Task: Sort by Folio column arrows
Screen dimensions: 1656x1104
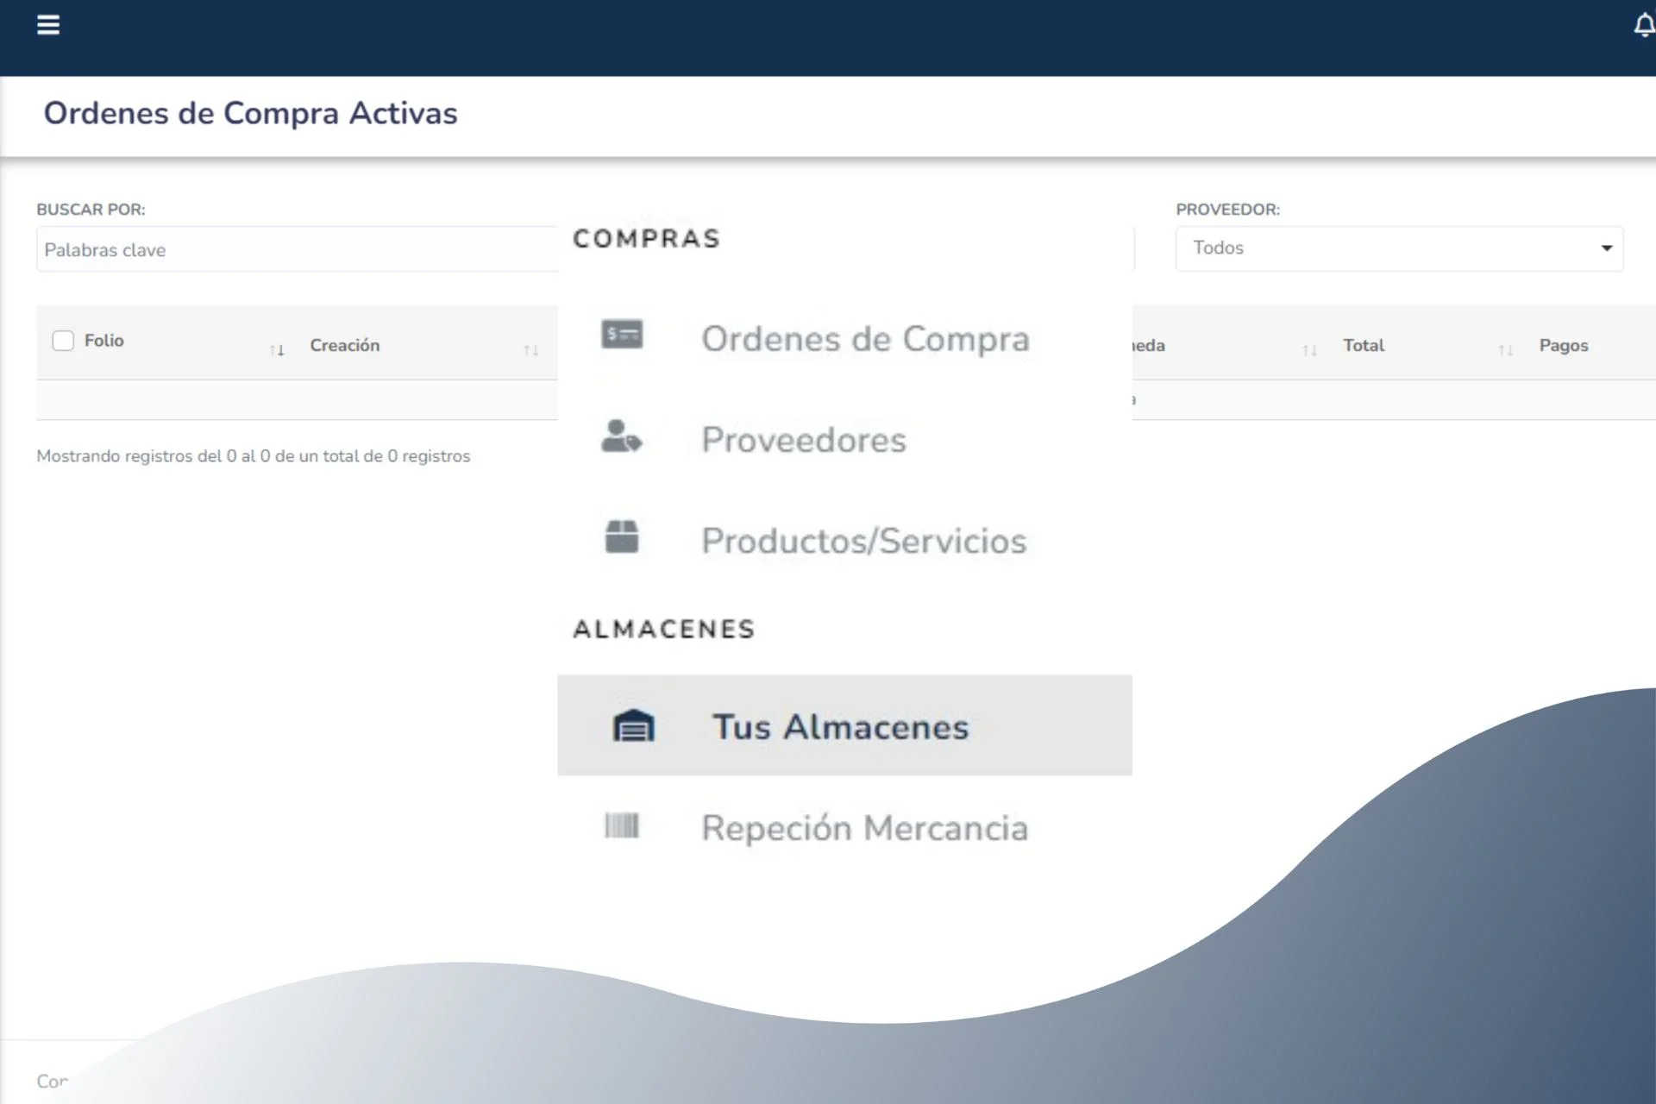Action: 277,350
